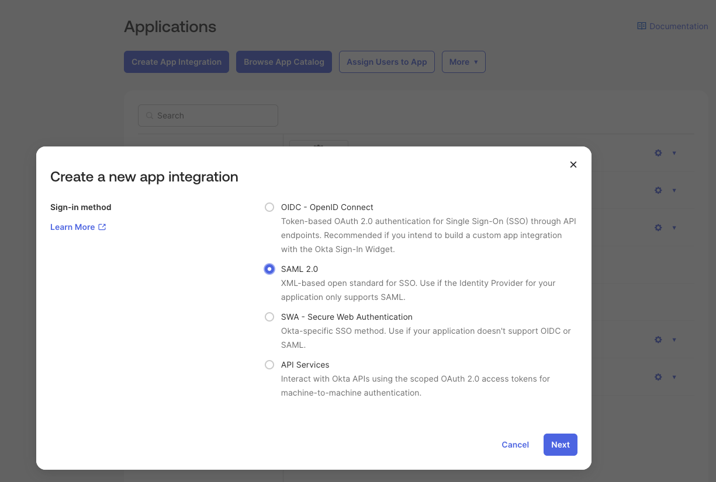Click the Next button
This screenshot has width=716, height=482.
(x=560, y=445)
